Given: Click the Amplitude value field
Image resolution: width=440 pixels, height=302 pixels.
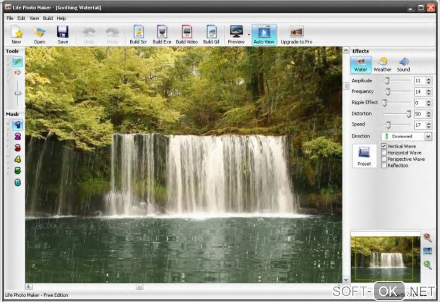Looking at the screenshot, I should tap(420, 81).
